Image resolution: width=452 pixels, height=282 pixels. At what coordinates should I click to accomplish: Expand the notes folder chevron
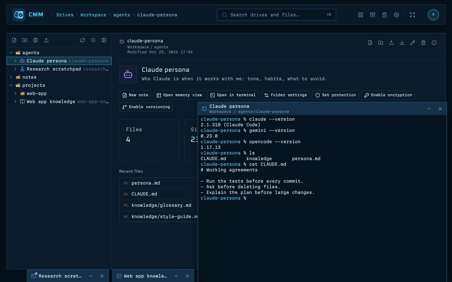[x=11, y=77]
